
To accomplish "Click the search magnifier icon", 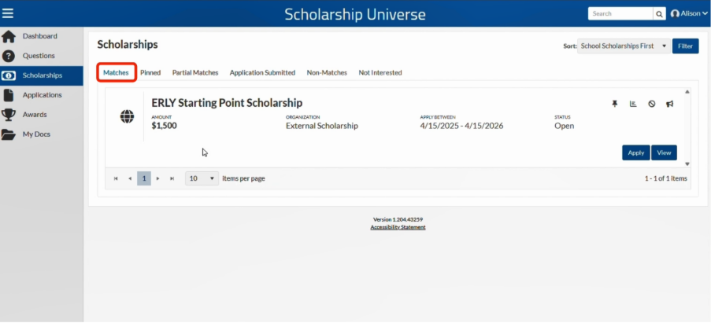I will tap(659, 13).
